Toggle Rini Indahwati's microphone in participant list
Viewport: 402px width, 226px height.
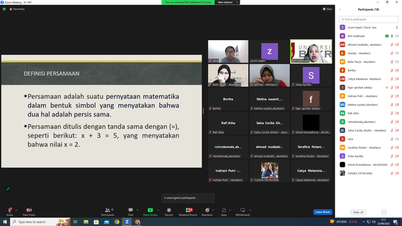392,36
